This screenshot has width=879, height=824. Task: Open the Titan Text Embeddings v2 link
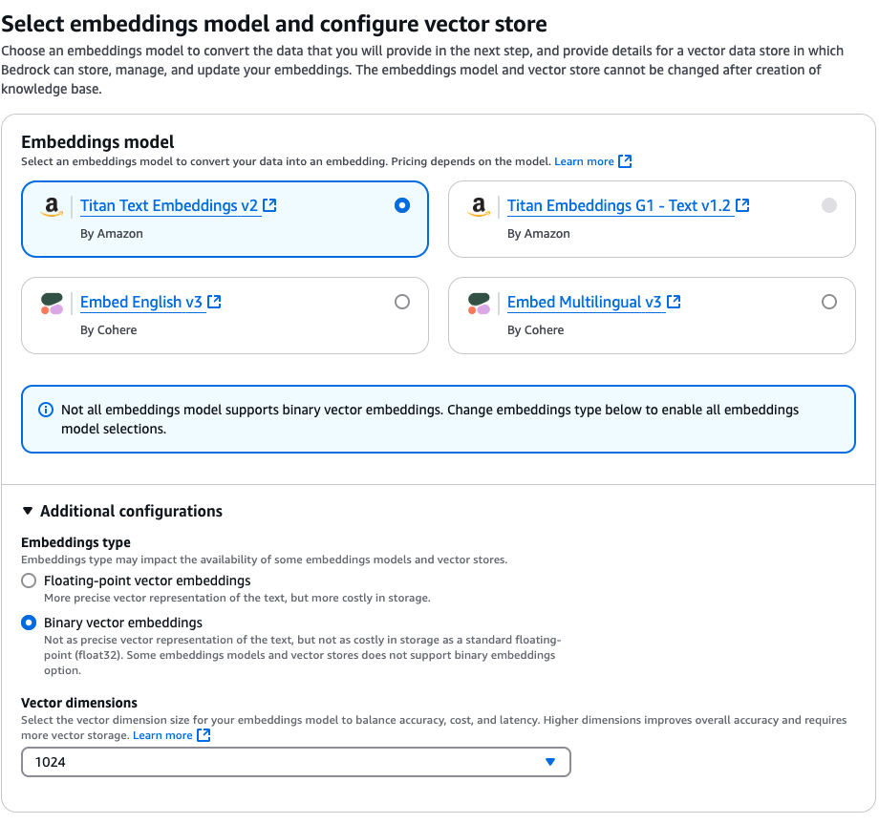(169, 205)
